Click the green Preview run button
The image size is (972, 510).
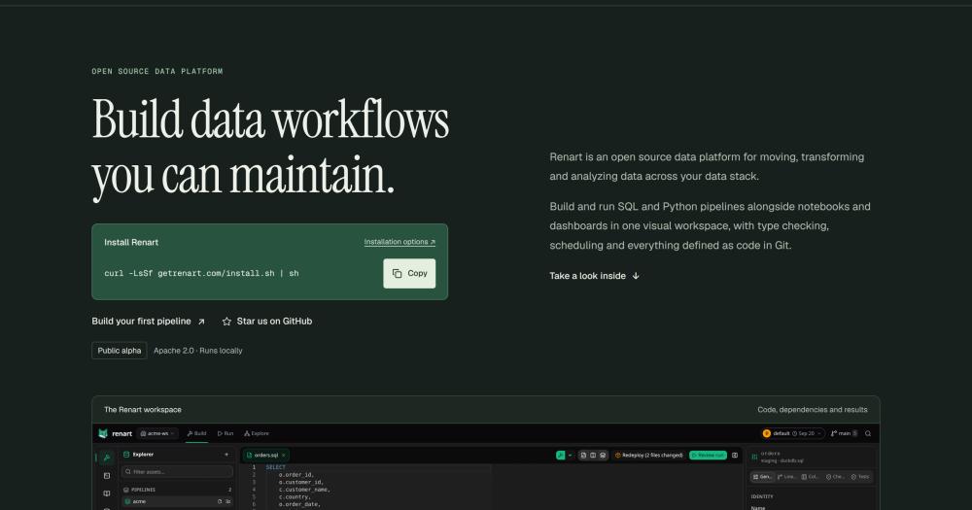[708, 456]
